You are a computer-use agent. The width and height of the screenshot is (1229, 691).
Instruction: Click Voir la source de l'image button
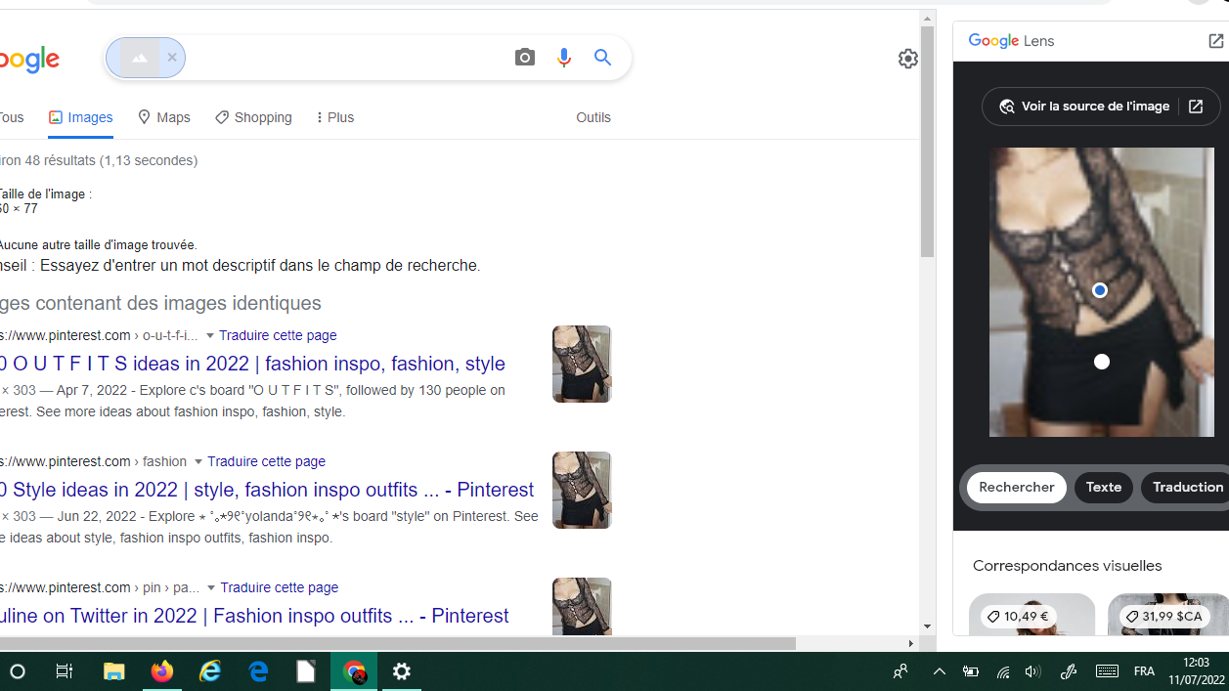(x=1101, y=107)
